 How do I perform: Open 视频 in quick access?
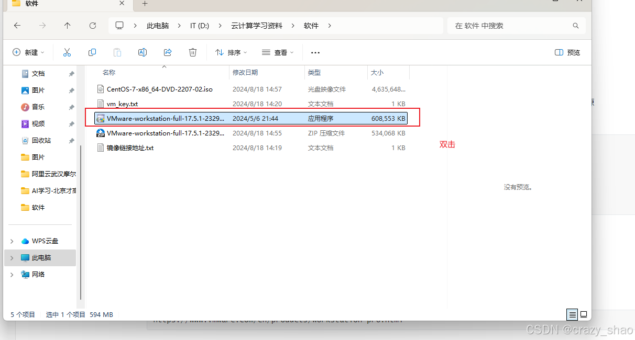38,124
